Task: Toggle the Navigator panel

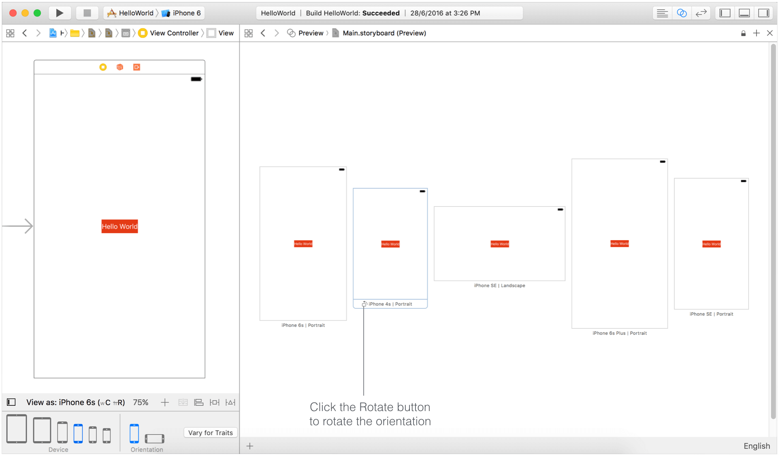Action: click(725, 13)
